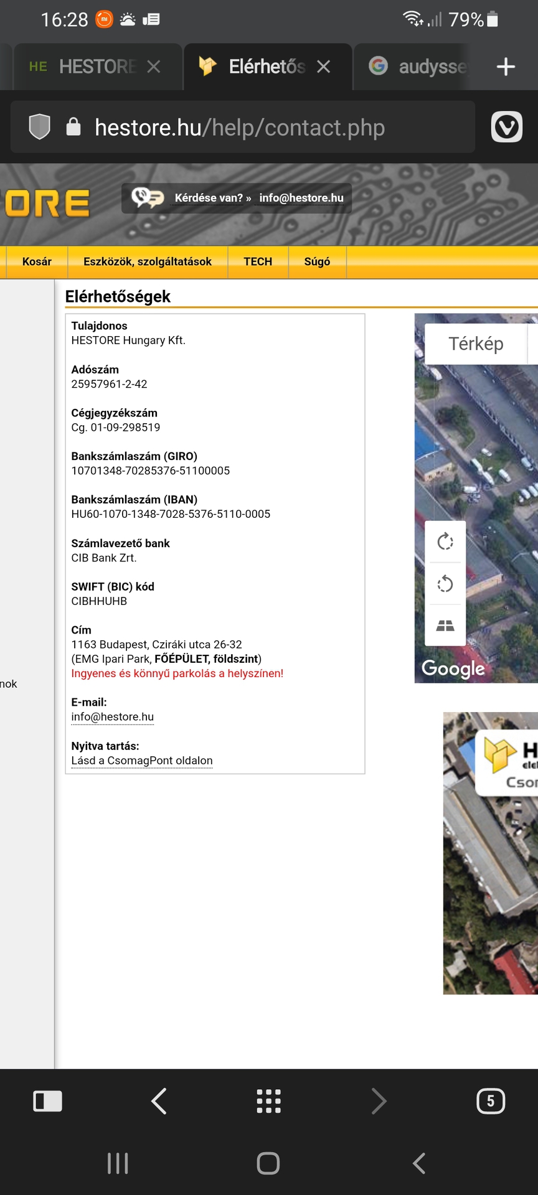Rotate the map counterclockwise
This screenshot has width=538, height=1195.
445,584
